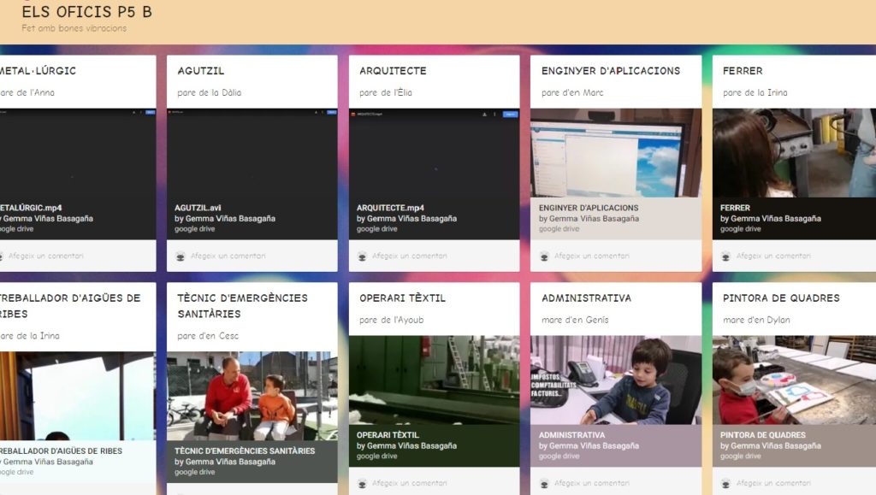This screenshot has height=495, width=876.
Task: Open the AGUTZIL.avi attachment link
Action: tap(198, 208)
